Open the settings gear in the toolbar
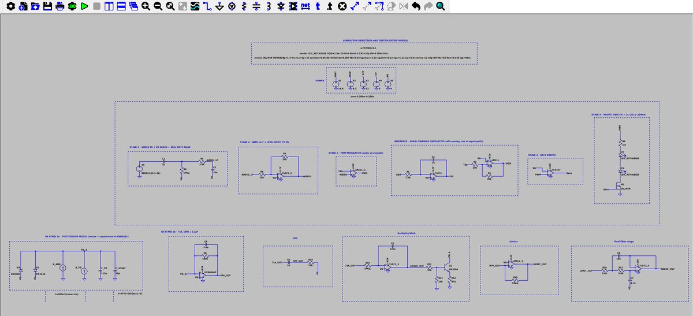 pyautogui.click(x=10, y=6)
